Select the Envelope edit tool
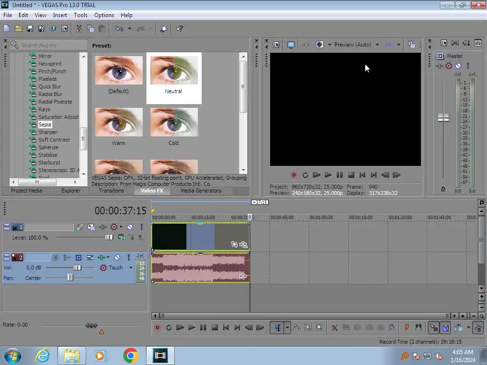The image size is (487, 365). (297, 327)
